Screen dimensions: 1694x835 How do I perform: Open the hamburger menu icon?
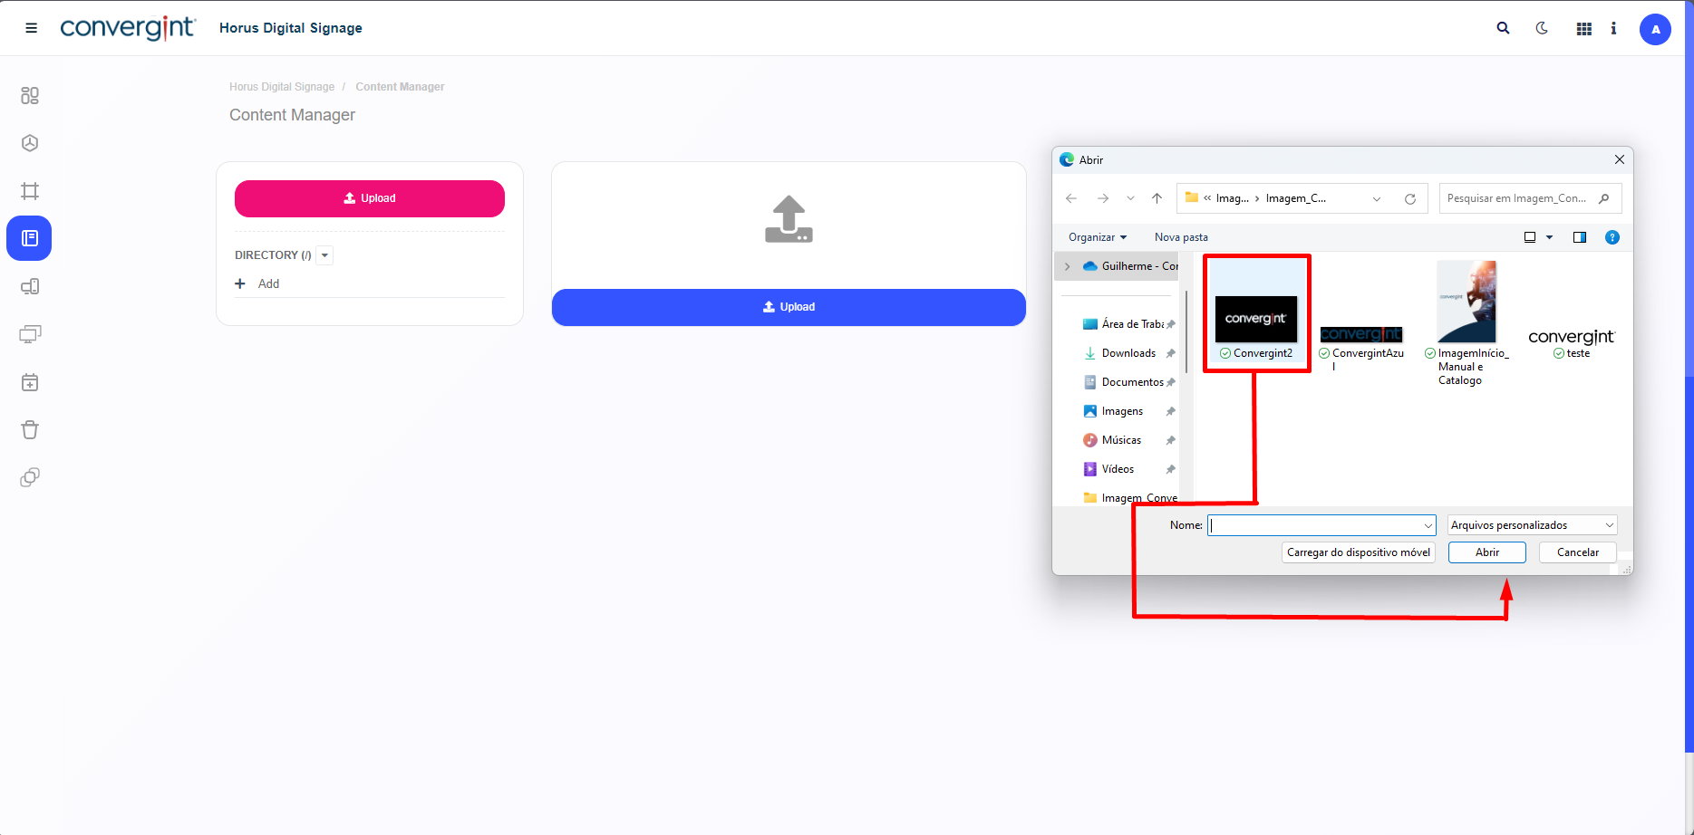click(31, 28)
